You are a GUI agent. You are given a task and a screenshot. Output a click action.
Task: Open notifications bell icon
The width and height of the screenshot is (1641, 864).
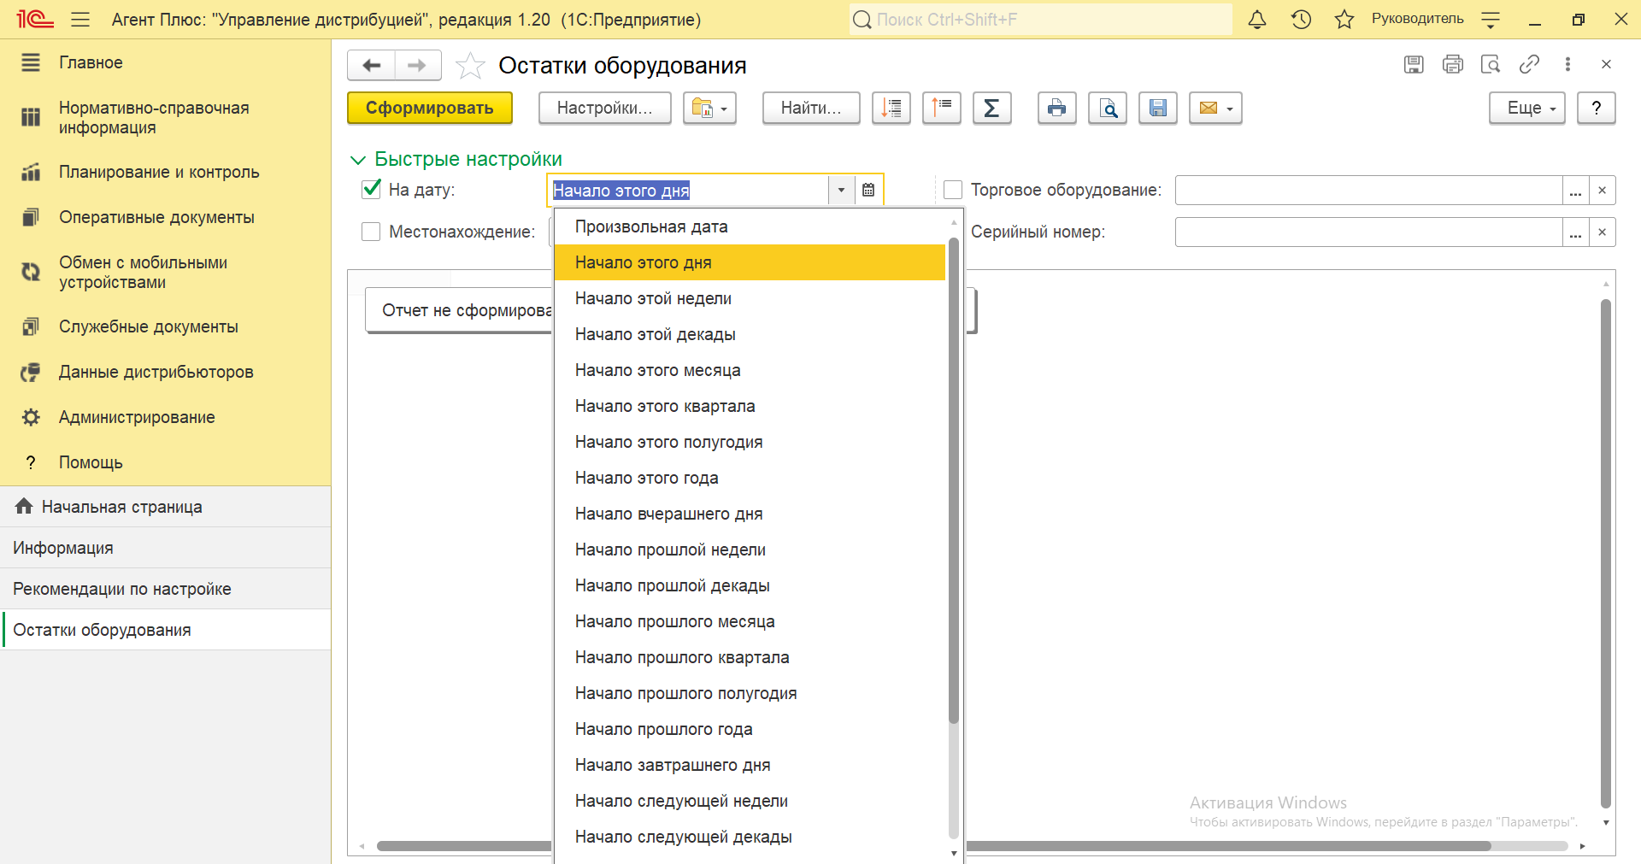pyautogui.click(x=1257, y=20)
